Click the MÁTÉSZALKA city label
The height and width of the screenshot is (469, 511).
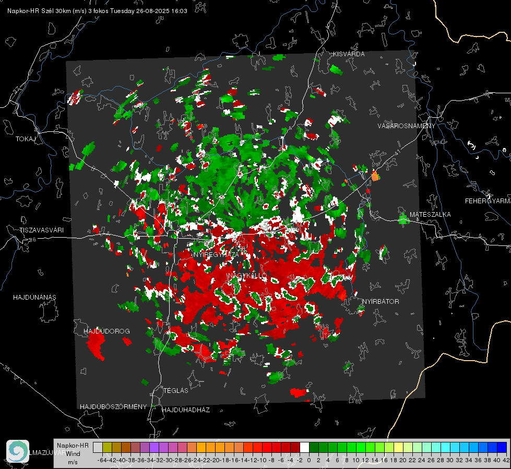point(430,215)
